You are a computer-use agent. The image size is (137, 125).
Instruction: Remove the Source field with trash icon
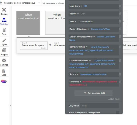(120, 74)
